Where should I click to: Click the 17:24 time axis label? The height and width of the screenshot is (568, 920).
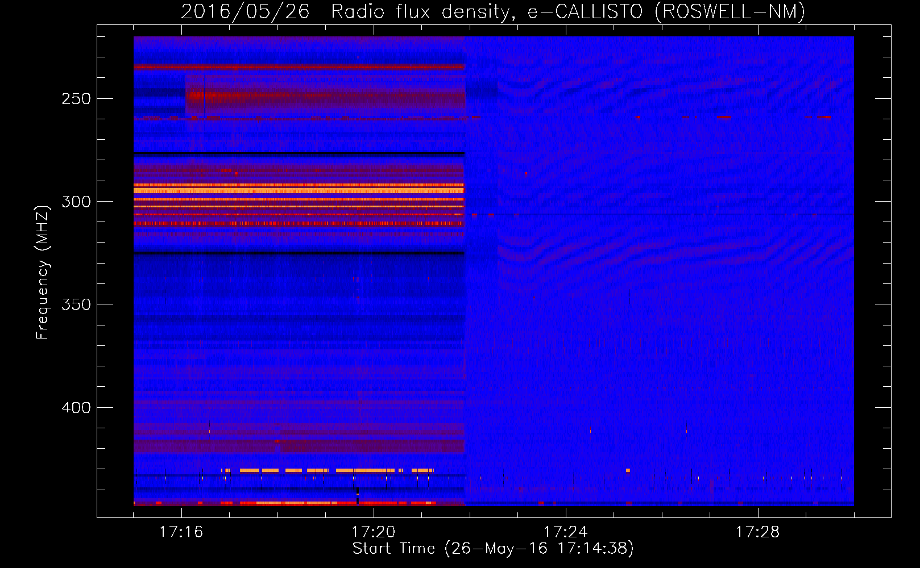pyautogui.click(x=565, y=532)
